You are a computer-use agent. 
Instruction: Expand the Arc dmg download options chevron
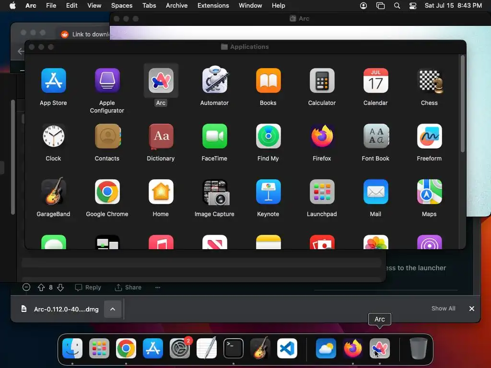tap(113, 309)
